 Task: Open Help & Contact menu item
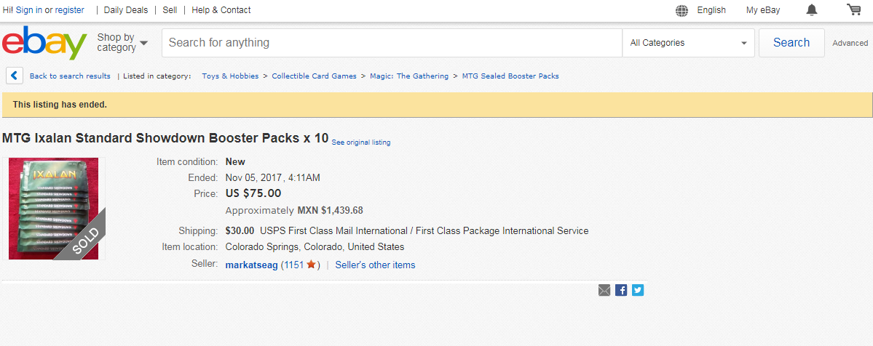(x=221, y=10)
